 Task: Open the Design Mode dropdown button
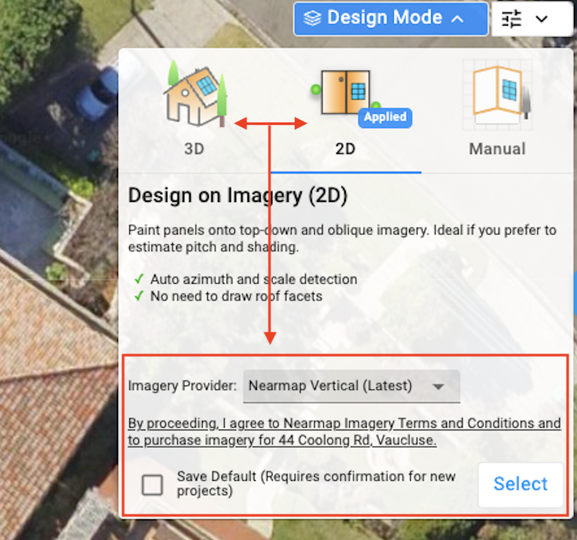coord(391,18)
